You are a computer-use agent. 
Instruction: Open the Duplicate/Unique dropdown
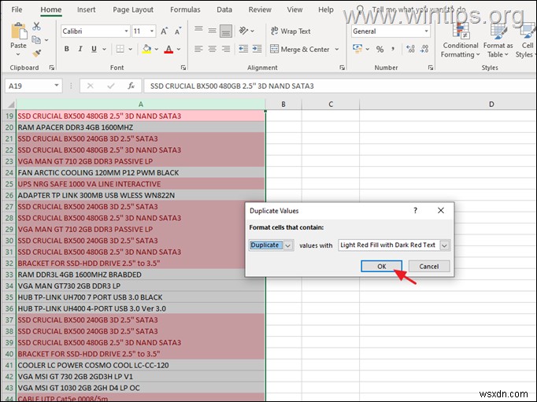click(x=288, y=245)
